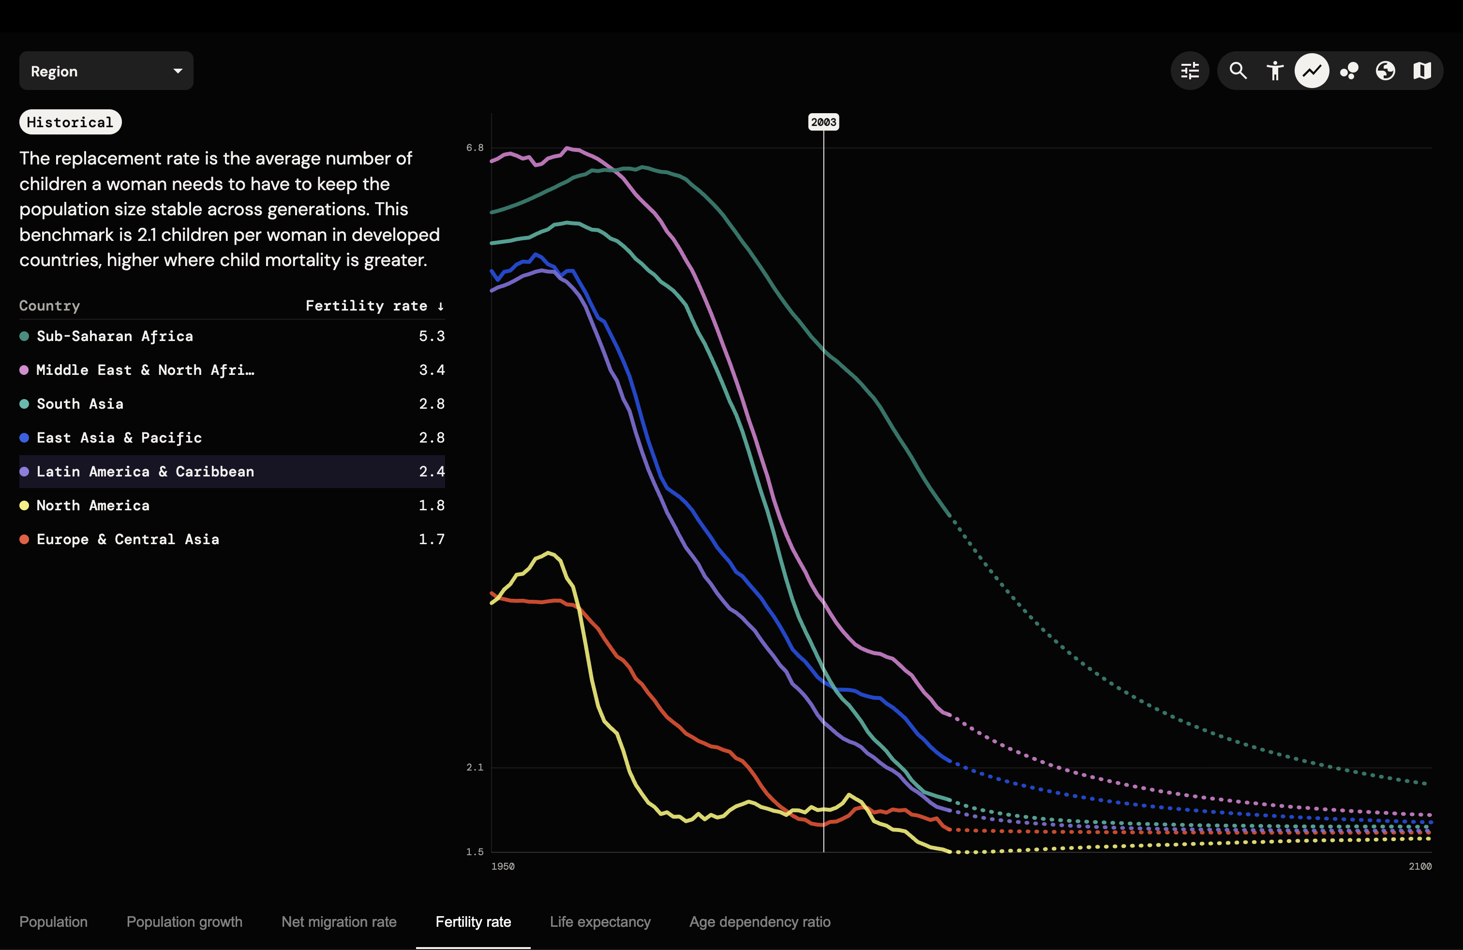Image resolution: width=1463 pixels, height=950 pixels.
Task: Open the Net migration rate tab
Action: [339, 922]
